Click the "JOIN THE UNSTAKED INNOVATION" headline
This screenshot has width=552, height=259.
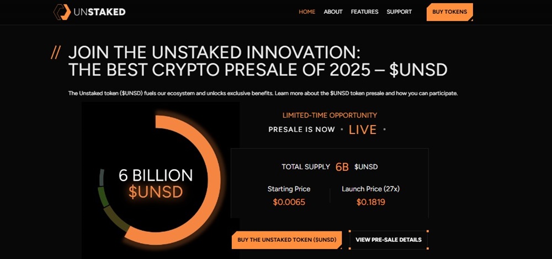[214, 53]
